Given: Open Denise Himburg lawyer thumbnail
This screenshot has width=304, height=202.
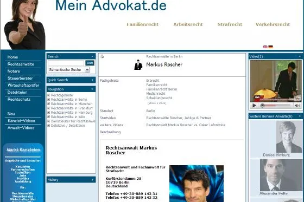Looking at the screenshot, I should pyautogui.click(x=288, y=136).
